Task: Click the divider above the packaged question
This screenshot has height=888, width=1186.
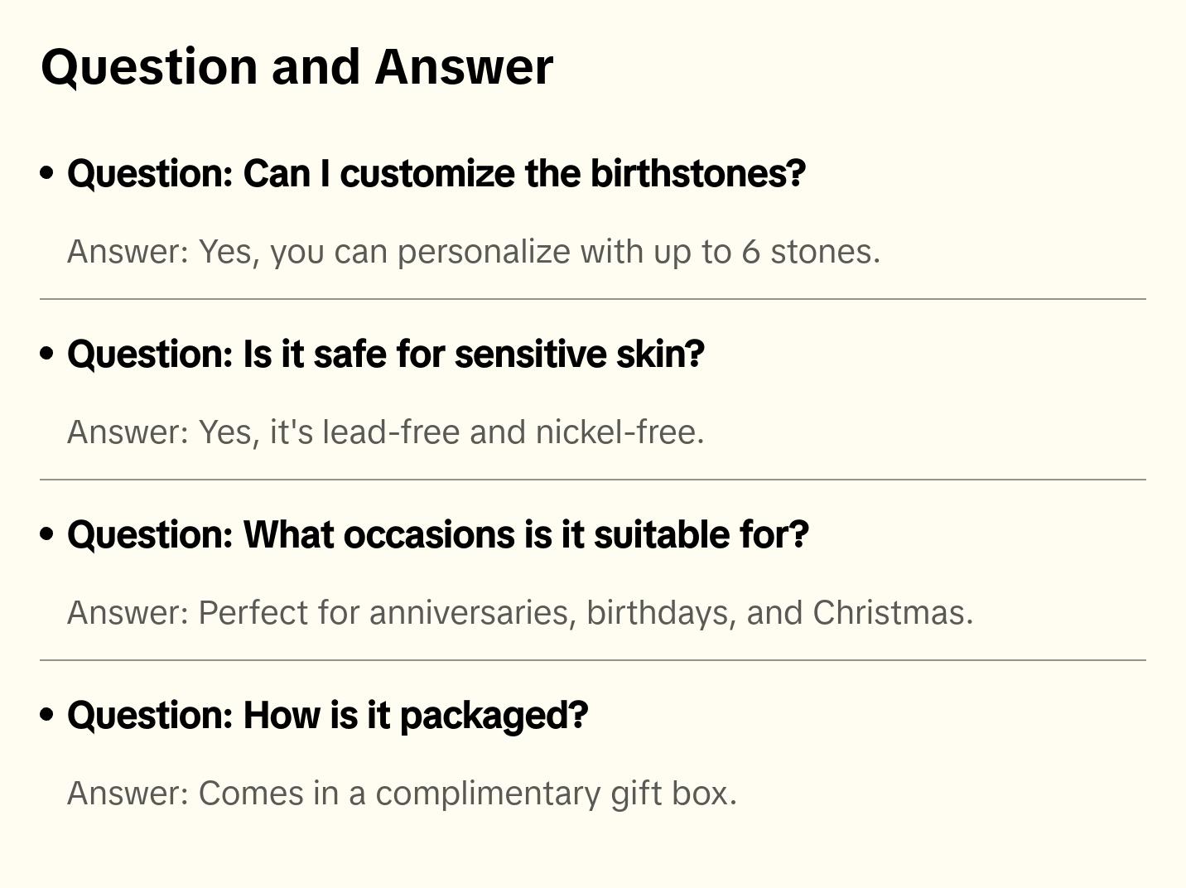Action: [x=592, y=660]
